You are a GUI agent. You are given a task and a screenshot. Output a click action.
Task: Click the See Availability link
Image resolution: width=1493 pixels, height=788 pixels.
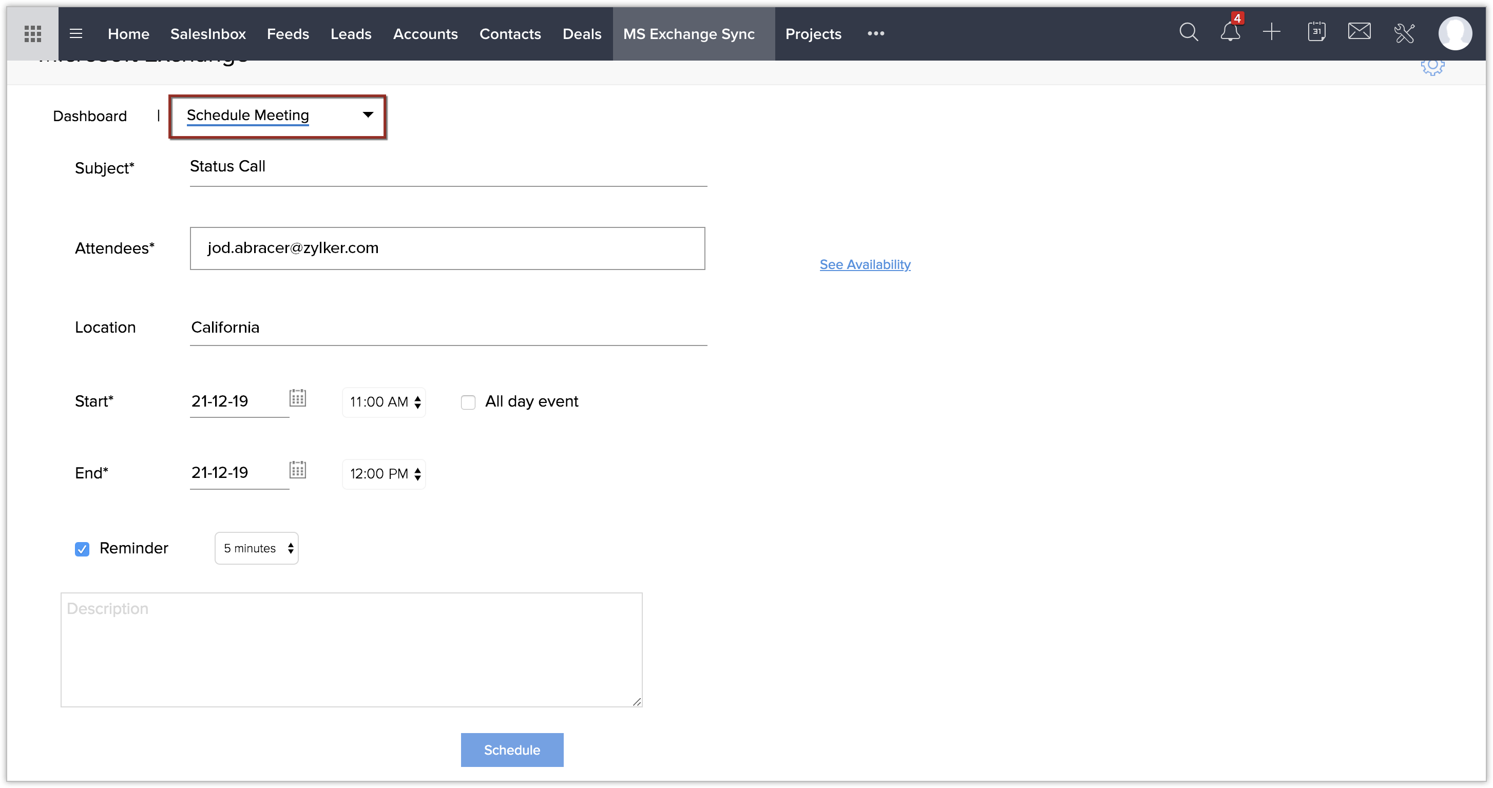865,265
